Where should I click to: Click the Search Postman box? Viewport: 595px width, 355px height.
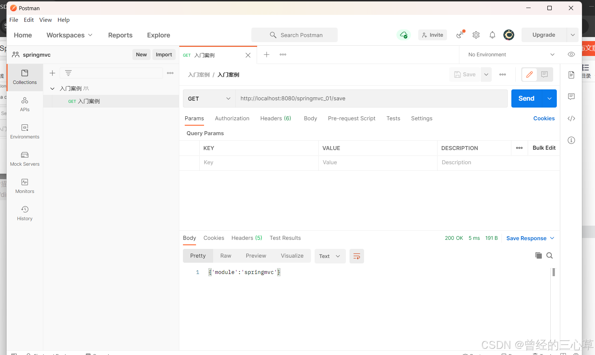click(x=295, y=35)
